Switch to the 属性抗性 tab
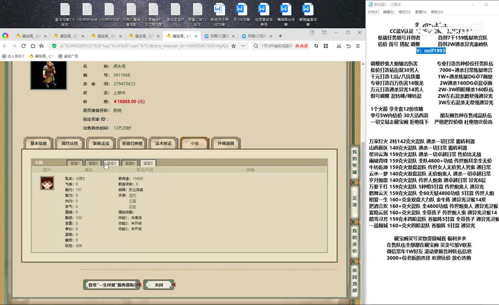Screen dimensions: 499x305 (70, 143)
